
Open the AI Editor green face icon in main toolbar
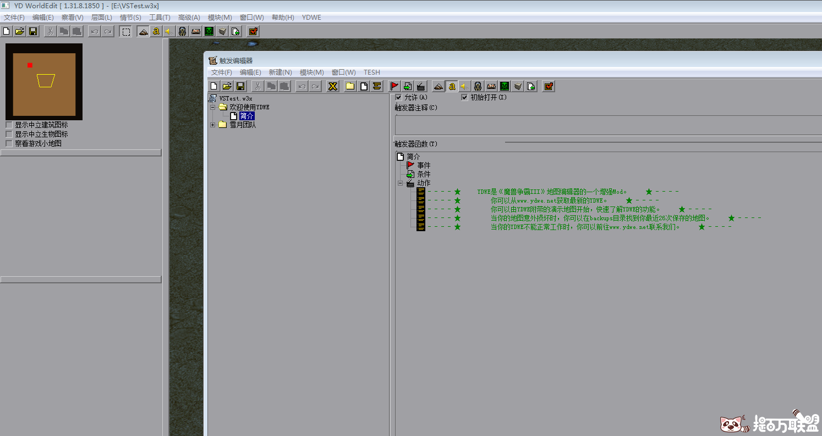click(209, 31)
